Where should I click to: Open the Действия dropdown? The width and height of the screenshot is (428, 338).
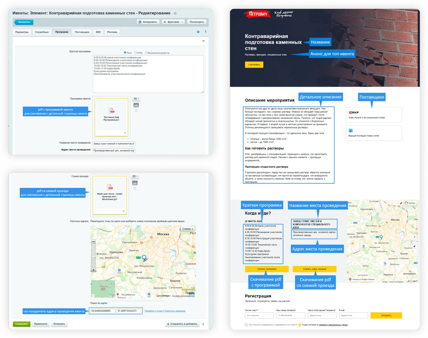click(173, 22)
